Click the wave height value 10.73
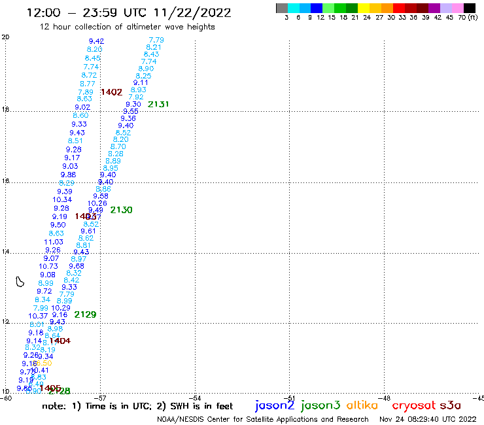 (48, 266)
